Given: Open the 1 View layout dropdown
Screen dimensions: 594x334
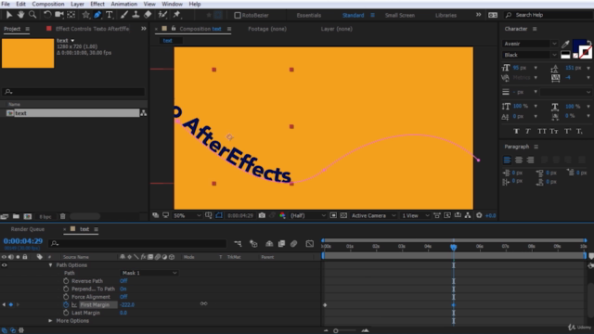Looking at the screenshot, I should [416, 215].
